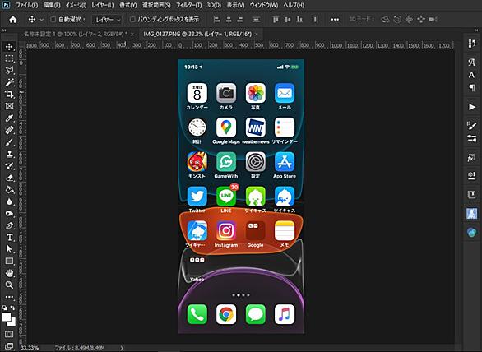Open the レイヤー(L) menu

[x=103, y=5]
